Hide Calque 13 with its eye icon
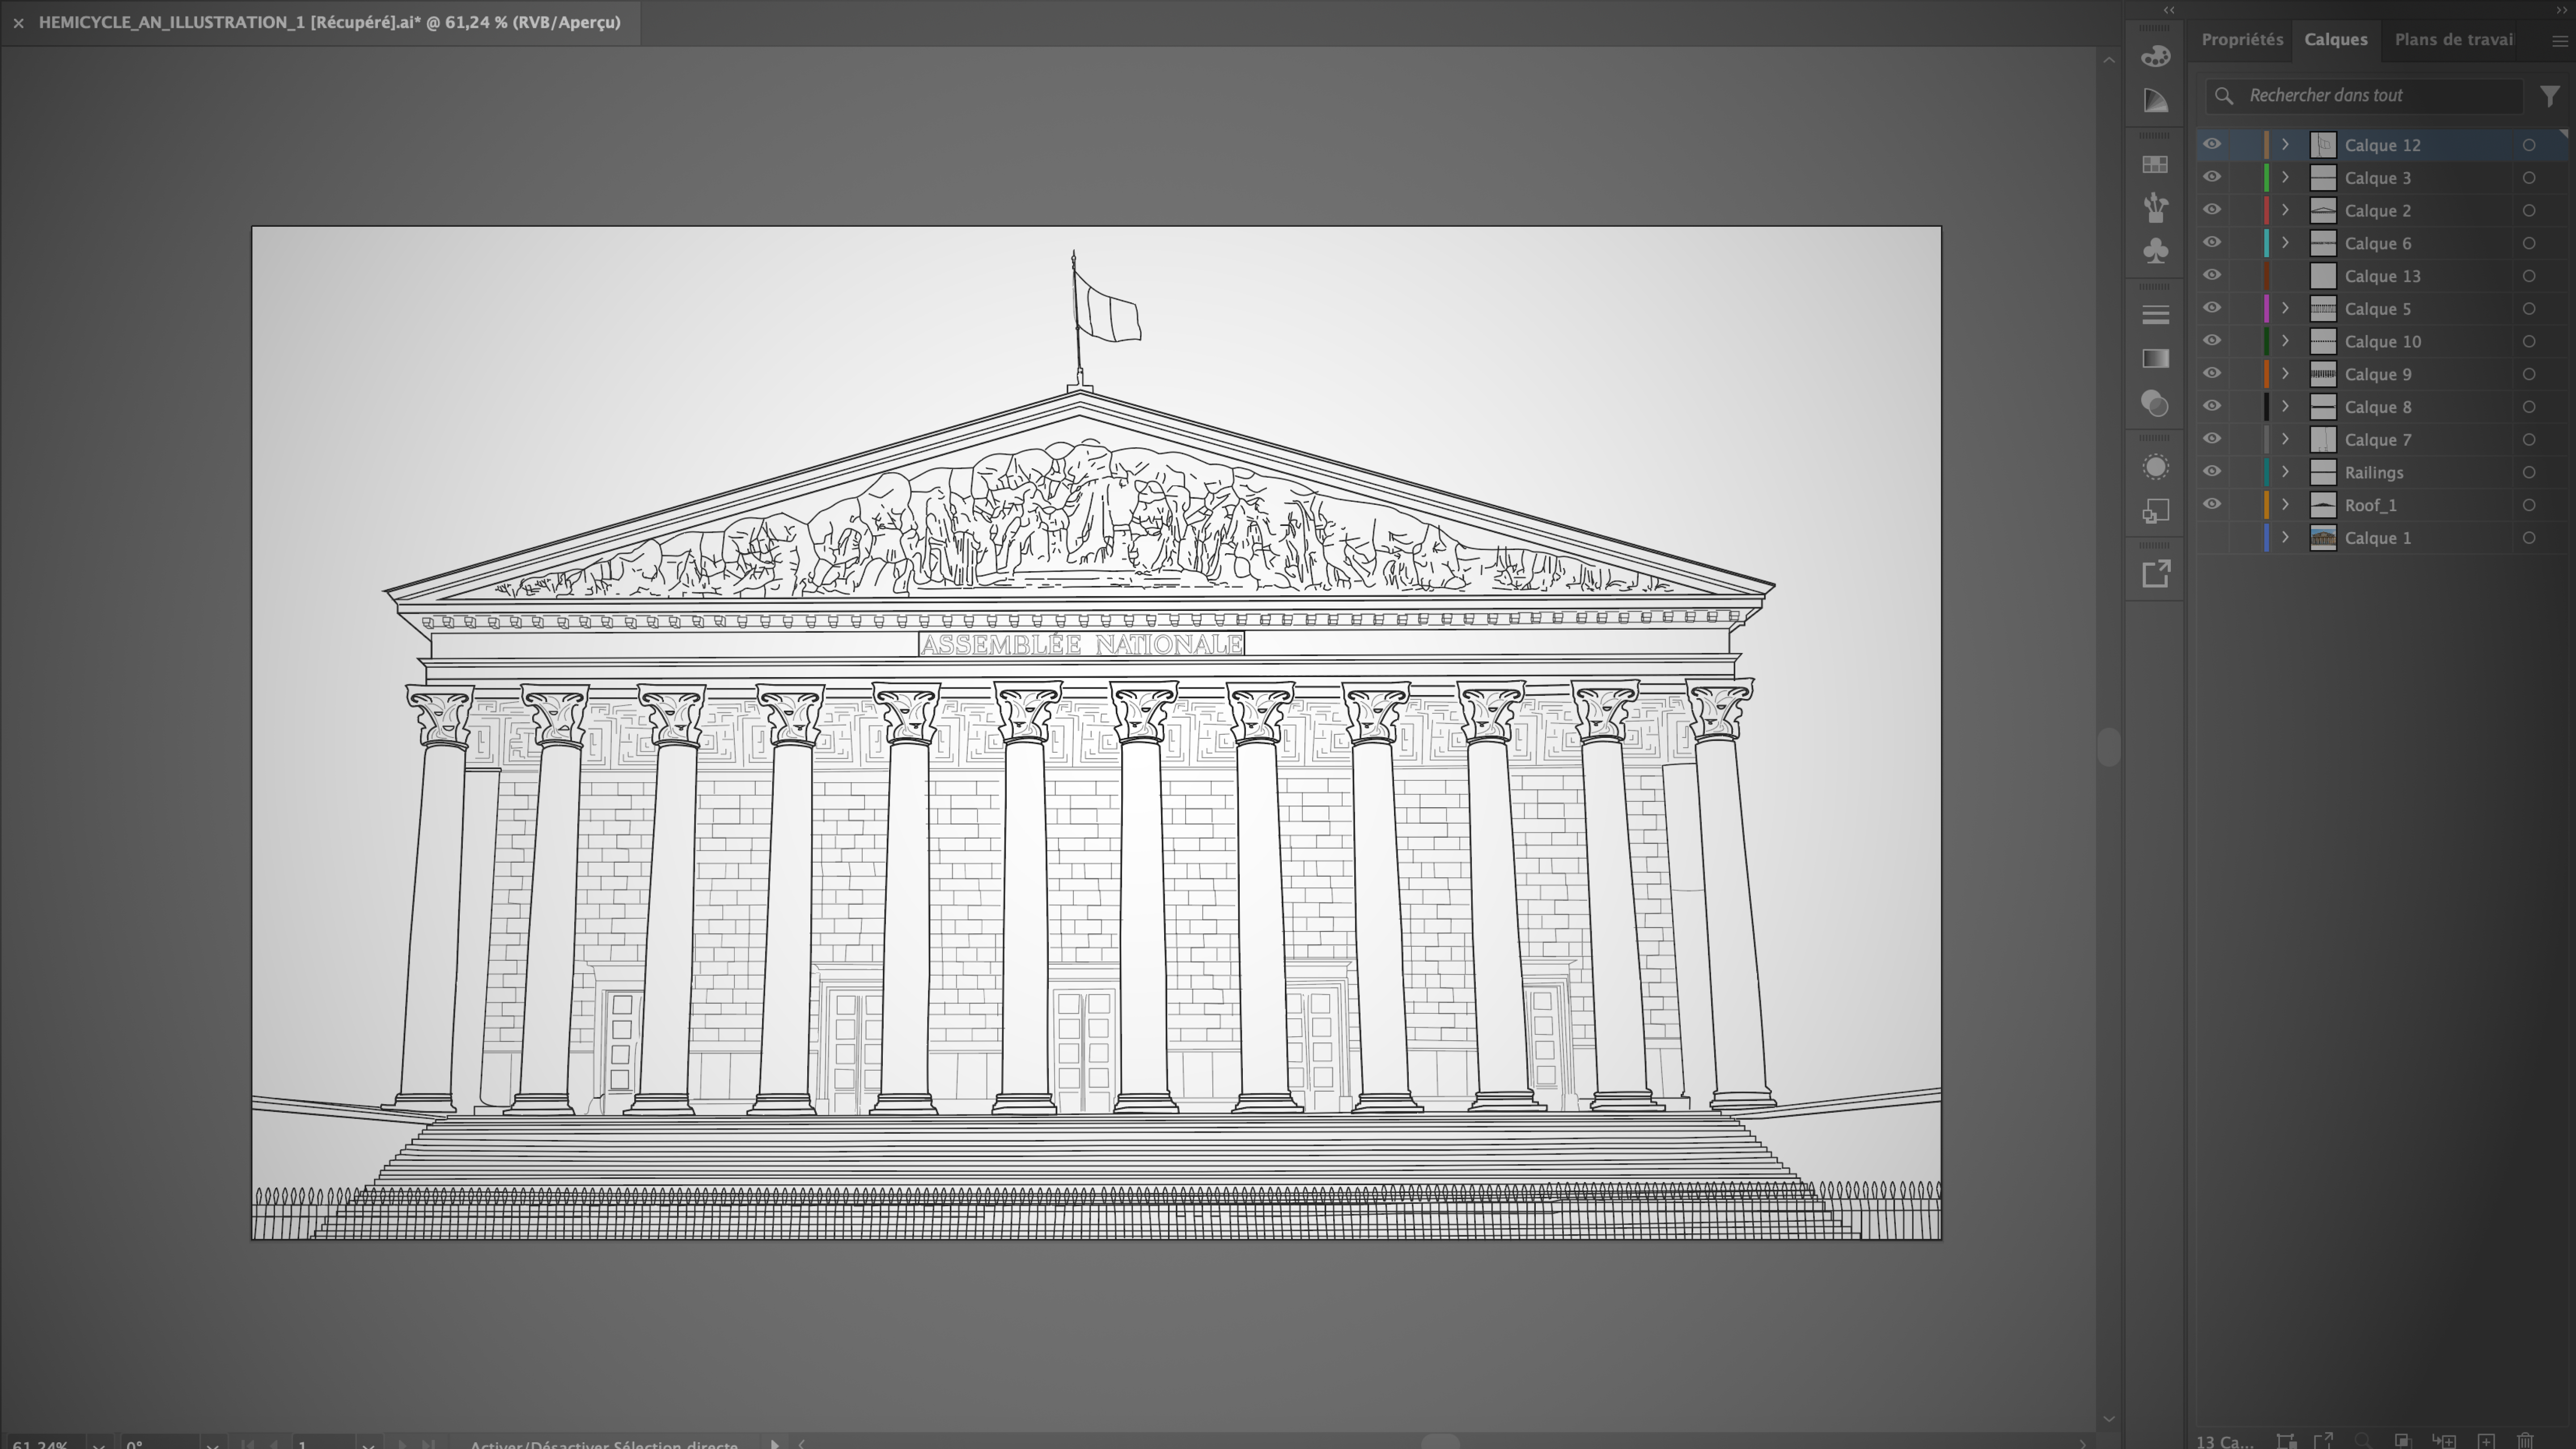Image resolution: width=2576 pixels, height=1449 pixels. [x=2211, y=276]
